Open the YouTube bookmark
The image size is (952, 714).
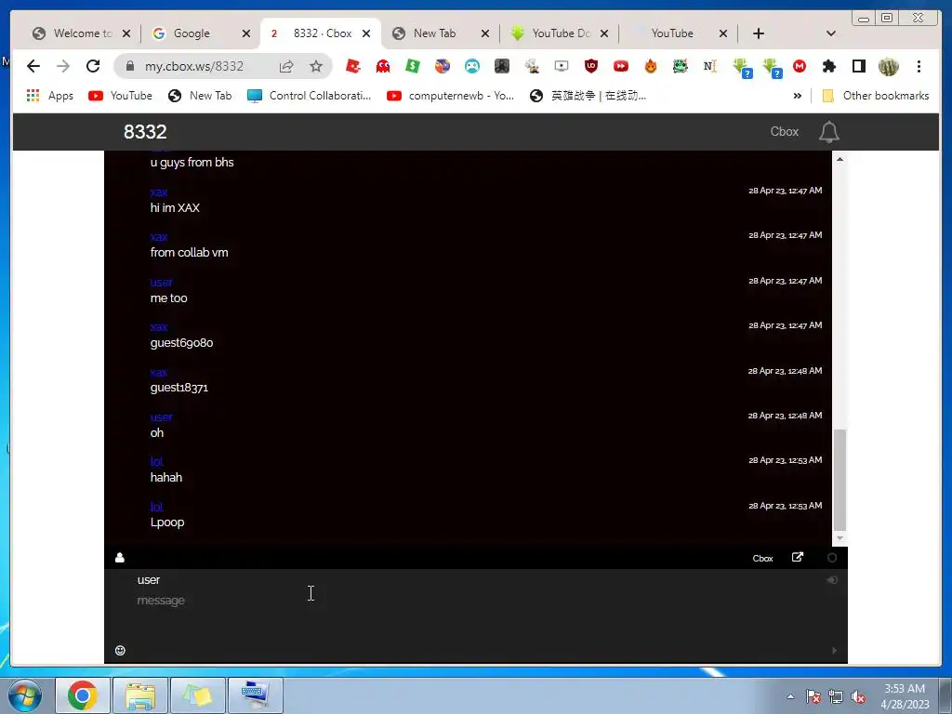[120, 96]
